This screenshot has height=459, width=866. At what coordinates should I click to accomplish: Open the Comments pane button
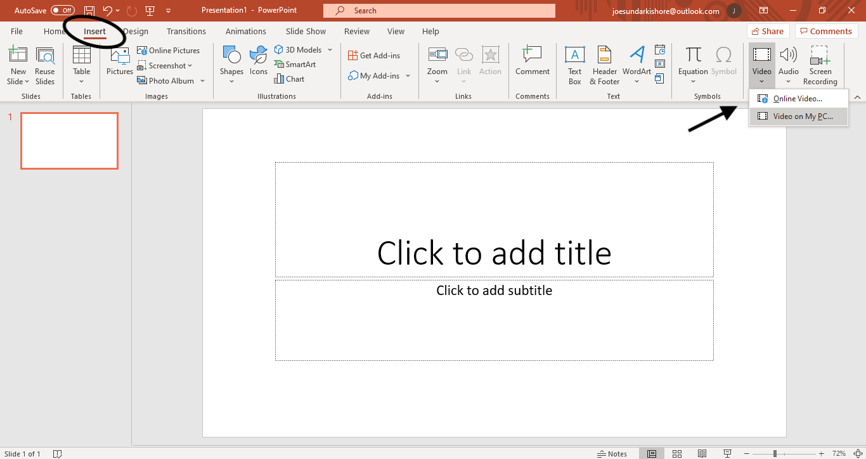[826, 31]
